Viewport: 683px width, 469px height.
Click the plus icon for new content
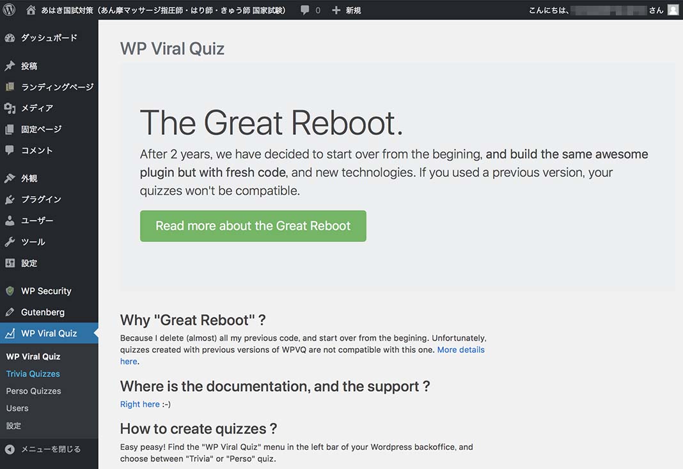[336, 10]
